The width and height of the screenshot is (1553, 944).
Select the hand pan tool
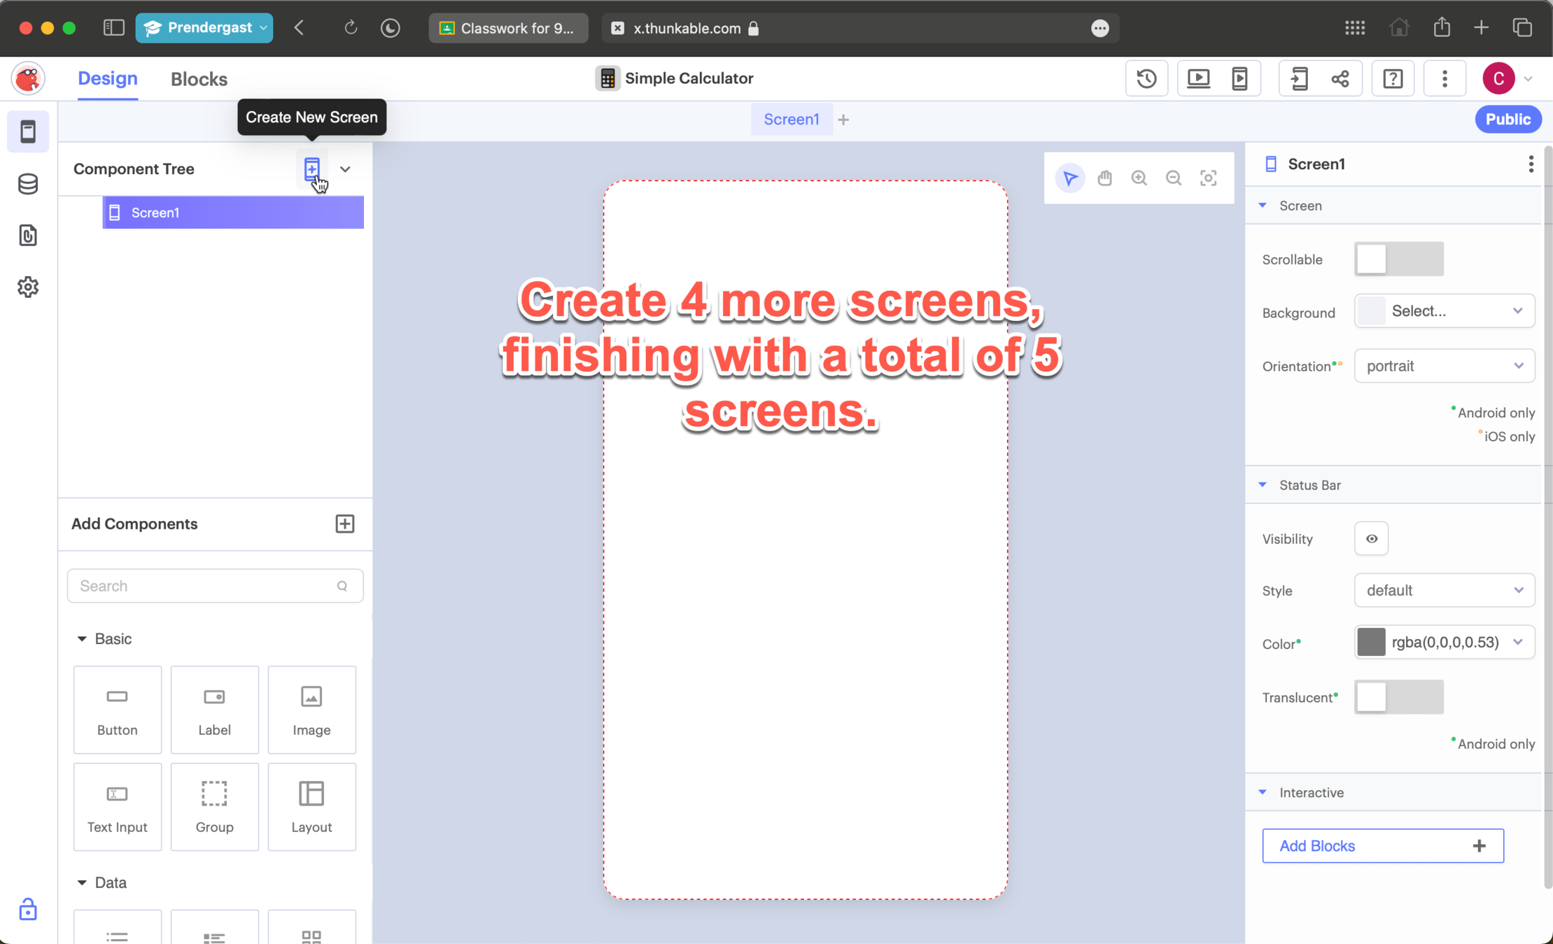(x=1104, y=178)
